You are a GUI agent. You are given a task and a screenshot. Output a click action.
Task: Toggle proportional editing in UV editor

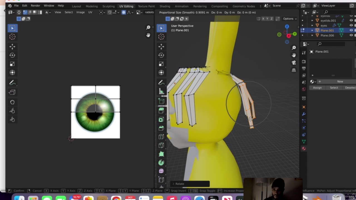tap(124, 12)
